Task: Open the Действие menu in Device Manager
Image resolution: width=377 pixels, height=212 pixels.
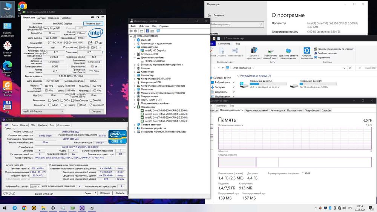Action: point(144,26)
